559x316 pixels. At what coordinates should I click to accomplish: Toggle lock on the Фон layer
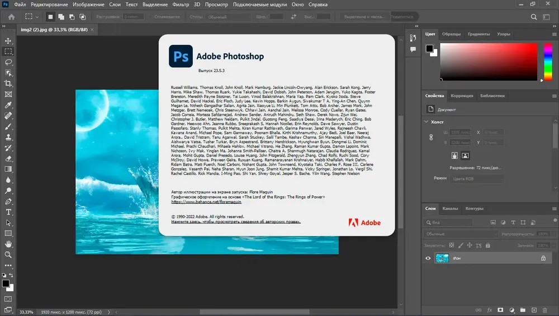pyautogui.click(x=543, y=258)
